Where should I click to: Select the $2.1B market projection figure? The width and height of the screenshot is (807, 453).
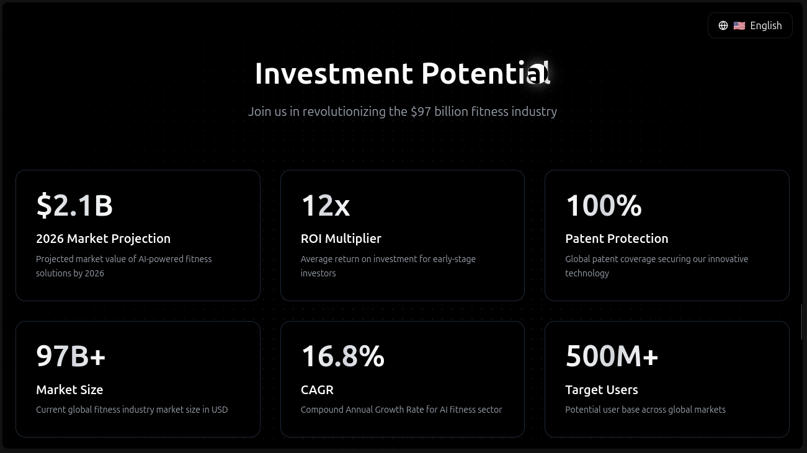pos(74,205)
